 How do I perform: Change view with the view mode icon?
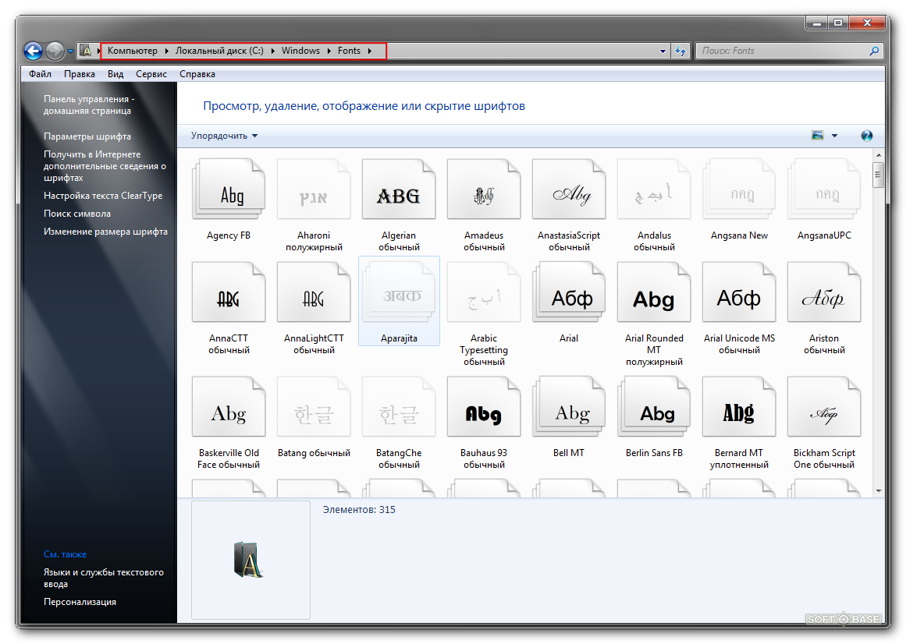tap(818, 136)
